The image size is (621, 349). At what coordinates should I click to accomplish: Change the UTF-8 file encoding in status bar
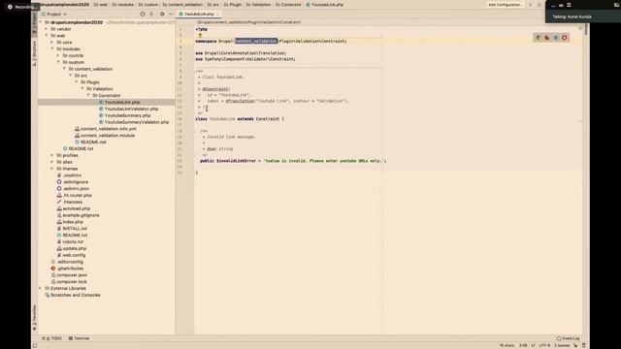[544, 345]
